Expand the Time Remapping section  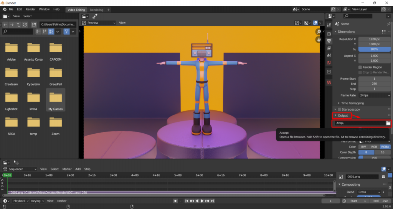[352, 103]
